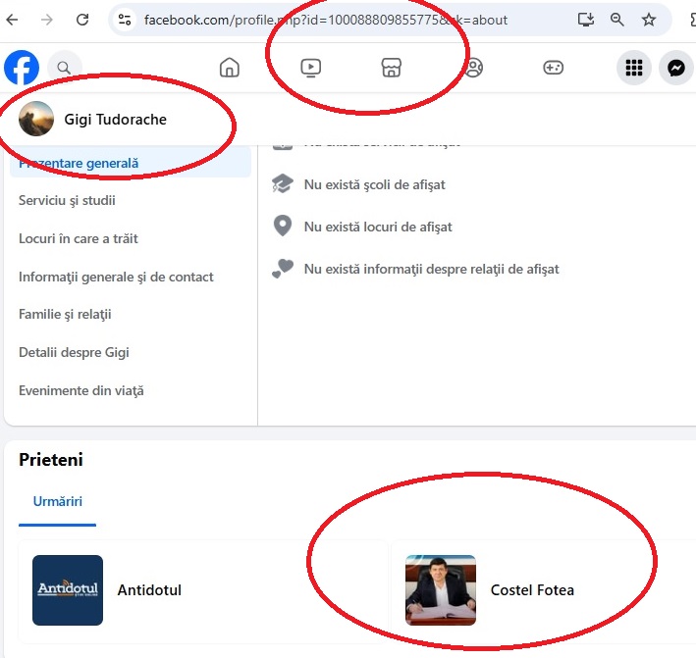Viewport: 696px width, 658px height.
Task: Open Informații generale și de contact
Action: (116, 277)
